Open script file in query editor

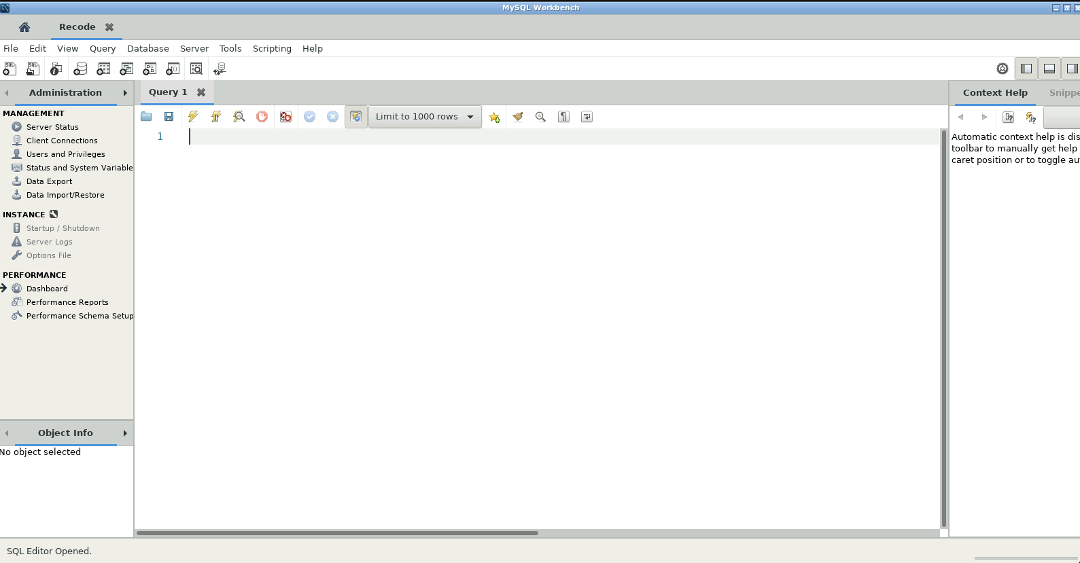pyautogui.click(x=146, y=117)
